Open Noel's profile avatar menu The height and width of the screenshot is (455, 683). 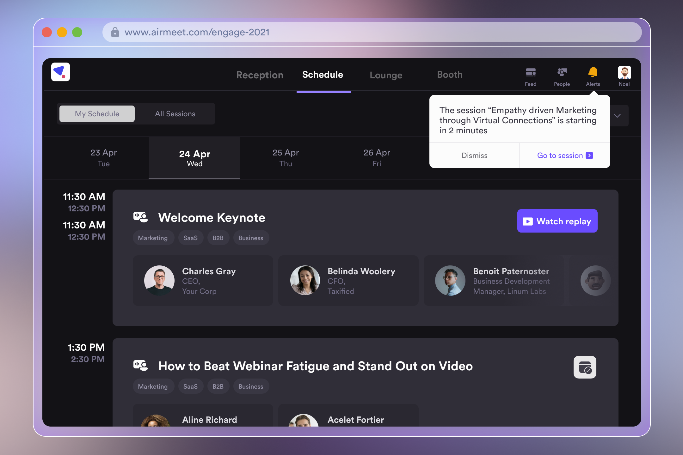click(624, 73)
